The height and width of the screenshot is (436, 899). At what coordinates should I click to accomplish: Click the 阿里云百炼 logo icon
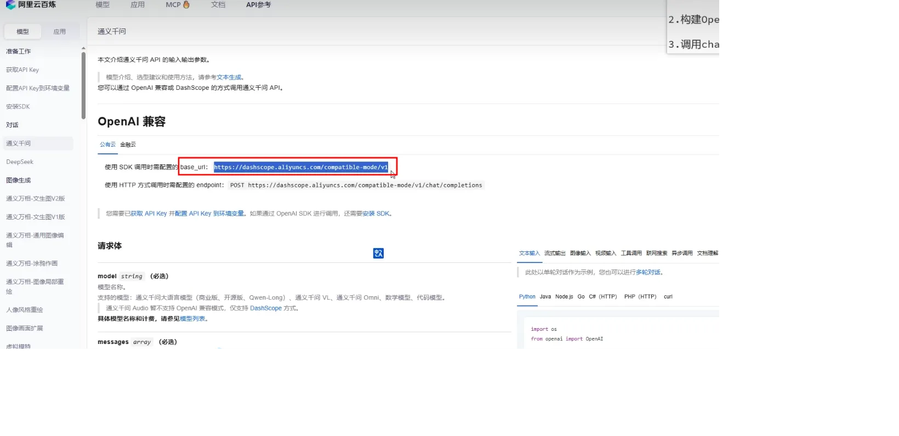click(10, 5)
